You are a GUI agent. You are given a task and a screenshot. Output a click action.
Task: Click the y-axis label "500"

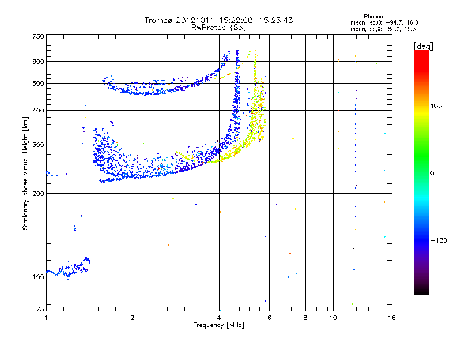[38, 84]
